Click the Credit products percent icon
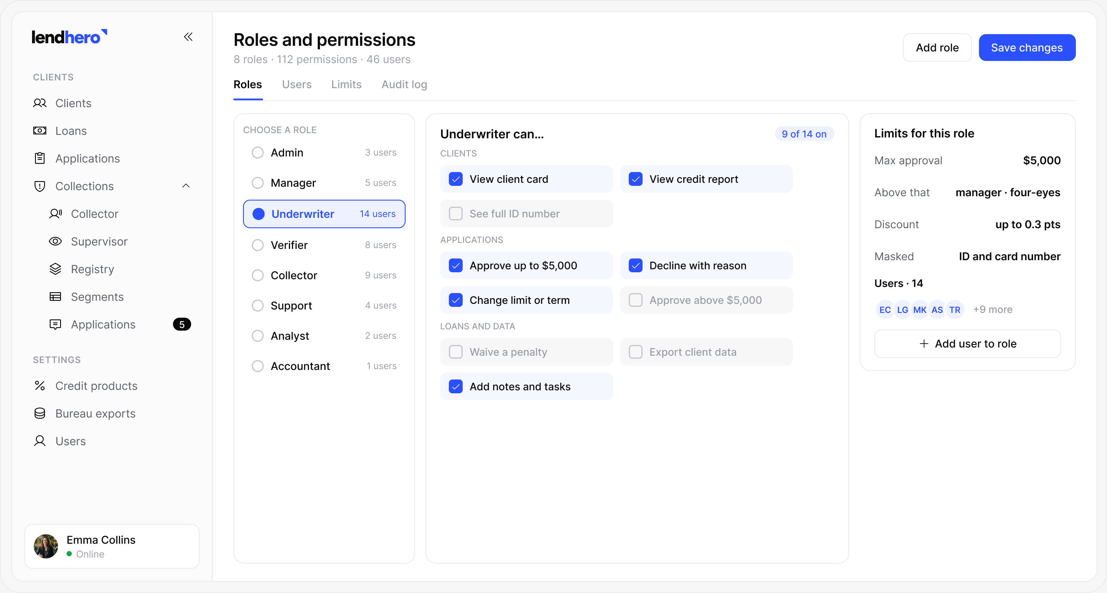 click(x=40, y=386)
